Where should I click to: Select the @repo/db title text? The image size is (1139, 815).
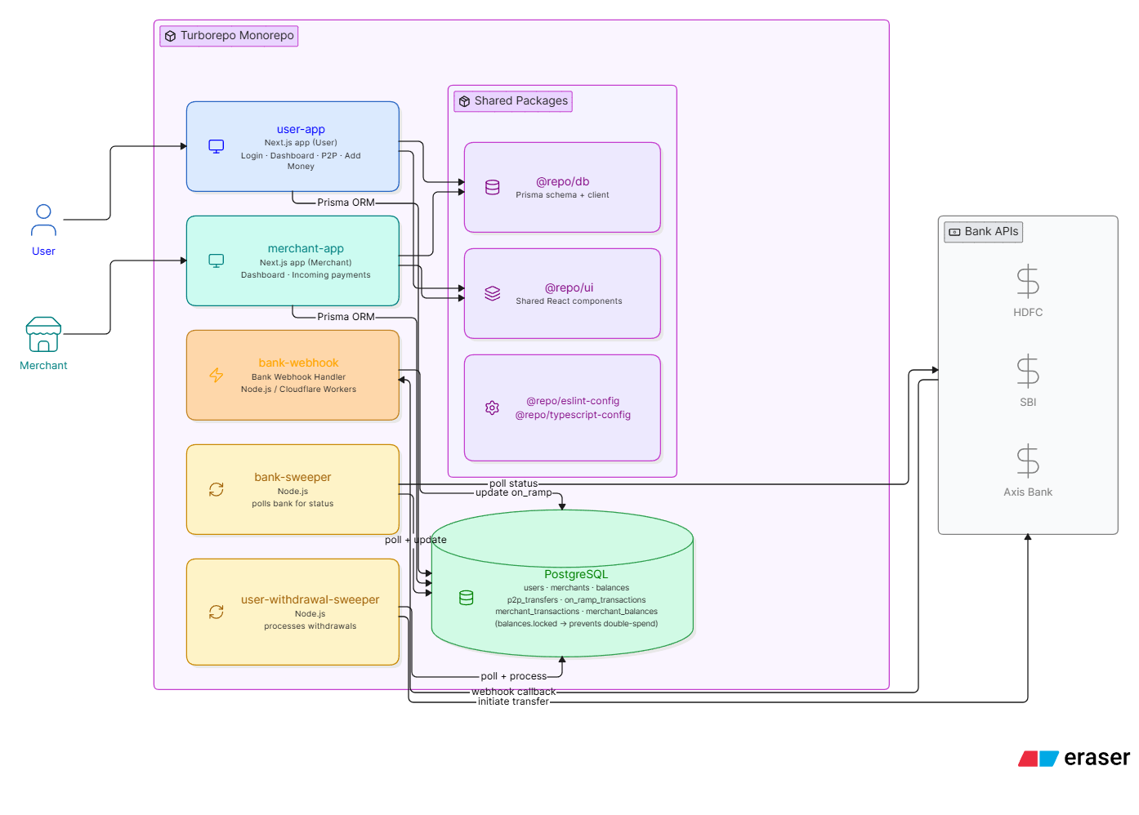point(562,181)
